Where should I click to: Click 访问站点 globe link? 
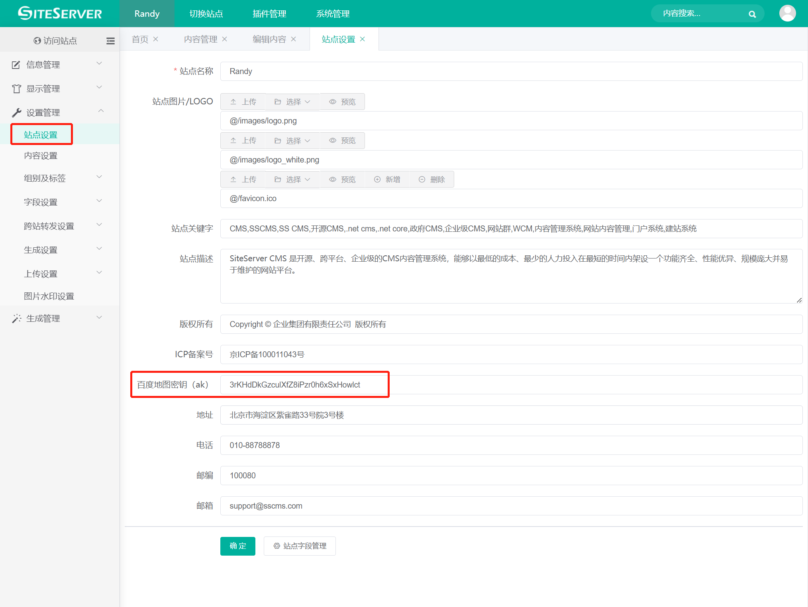click(x=55, y=41)
